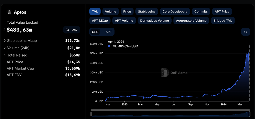Toggle the TVL chart series
255x119 pixels.
click(x=95, y=11)
